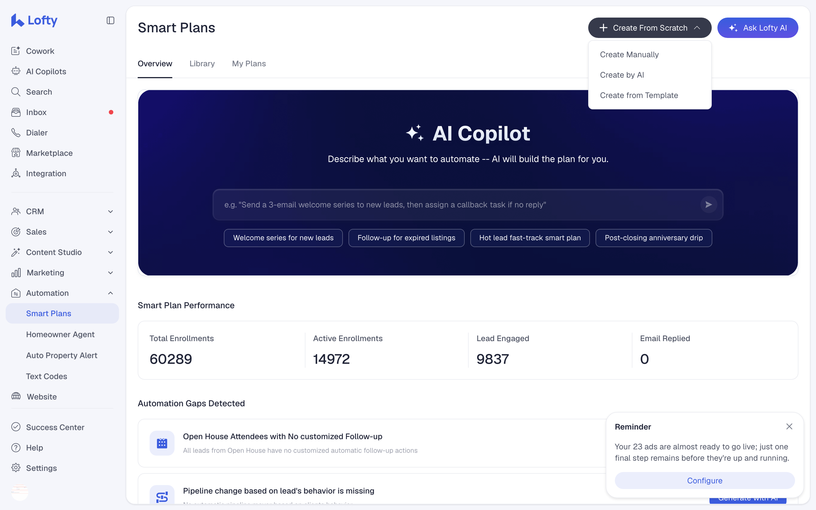The height and width of the screenshot is (510, 816).
Task: Dismiss the Reminder notification
Action: click(x=789, y=426)
